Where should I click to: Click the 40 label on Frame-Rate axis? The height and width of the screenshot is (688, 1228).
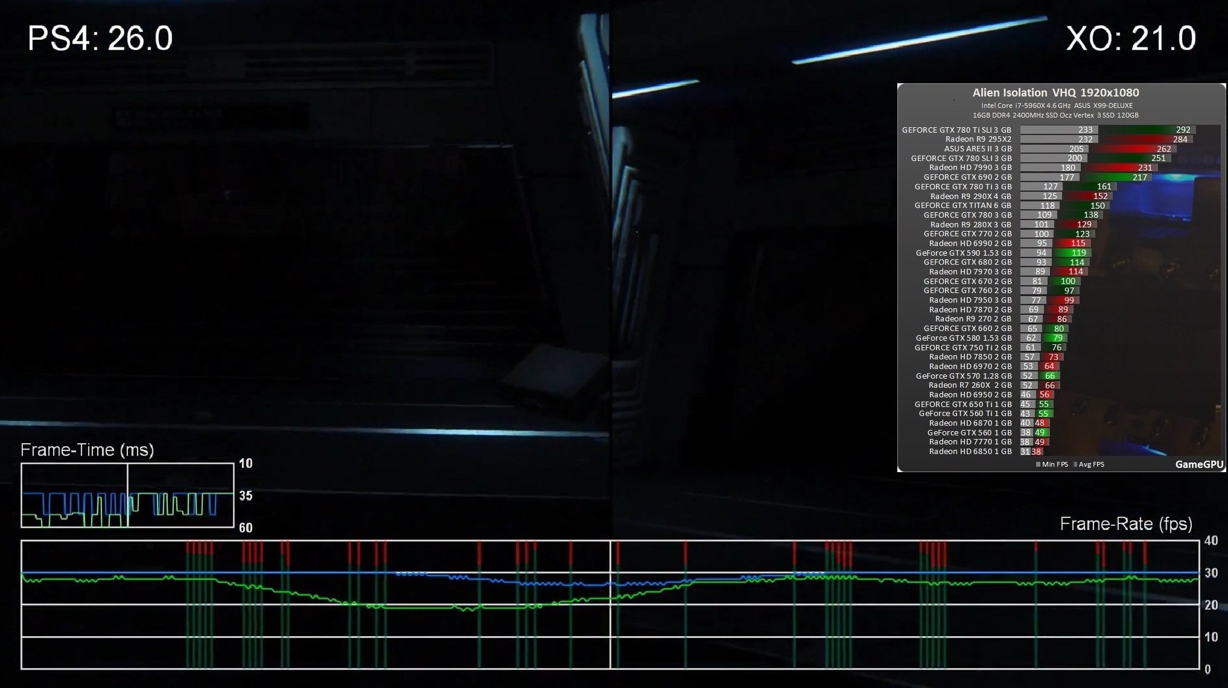(x=1211, y=540)
